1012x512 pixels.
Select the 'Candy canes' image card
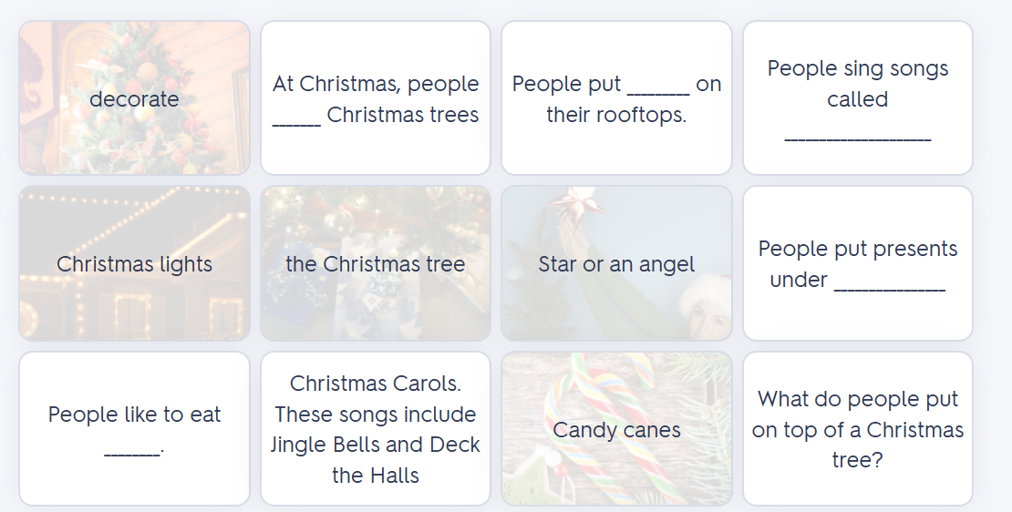616,429
